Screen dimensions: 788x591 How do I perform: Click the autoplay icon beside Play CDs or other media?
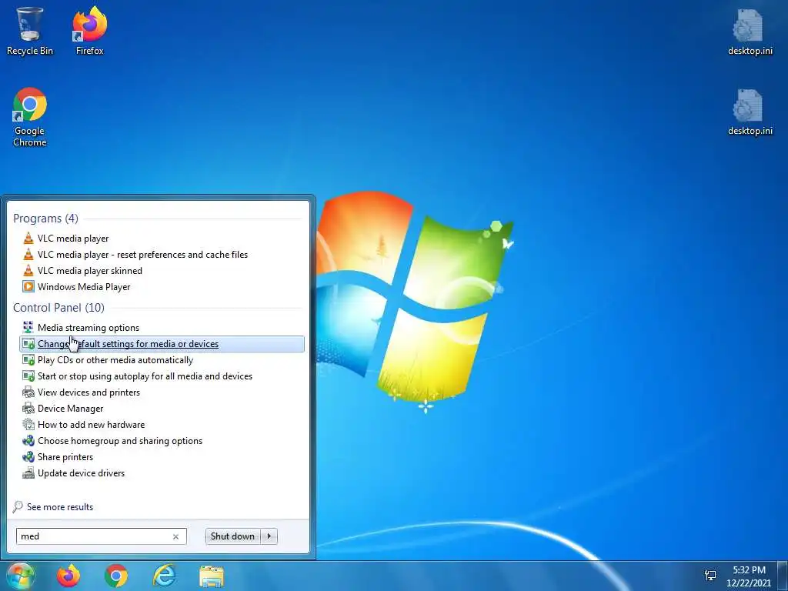28,360
